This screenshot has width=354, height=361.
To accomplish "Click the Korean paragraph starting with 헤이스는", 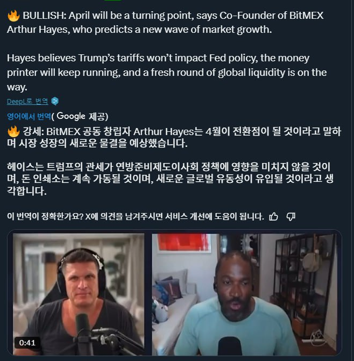I will (171, 179).
